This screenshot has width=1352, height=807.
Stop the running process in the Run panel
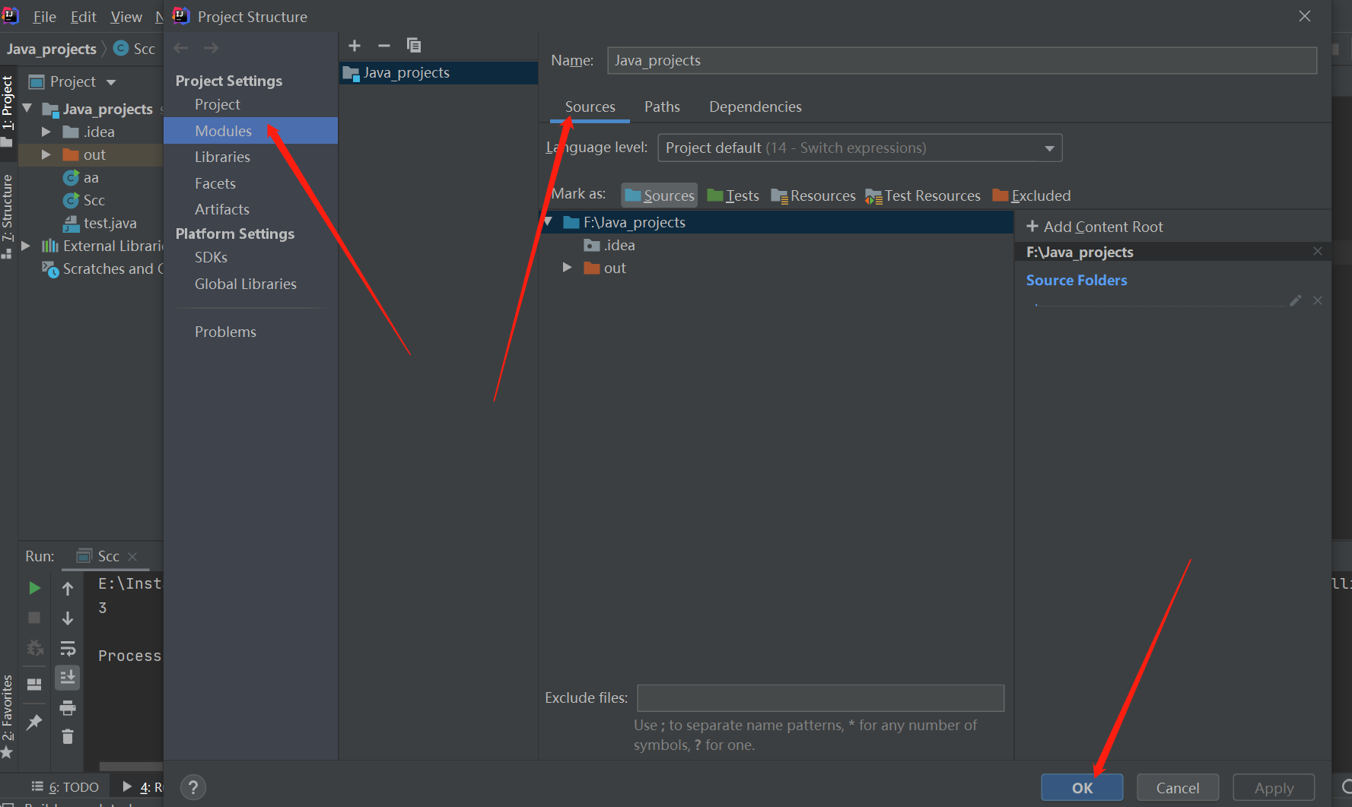tap(33, 618)
